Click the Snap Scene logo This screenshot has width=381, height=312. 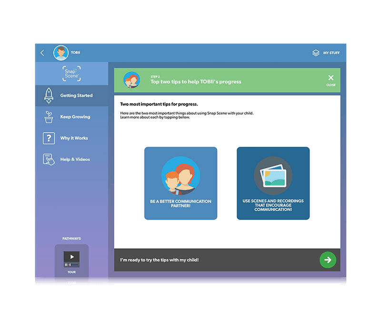tap(71, 73)
